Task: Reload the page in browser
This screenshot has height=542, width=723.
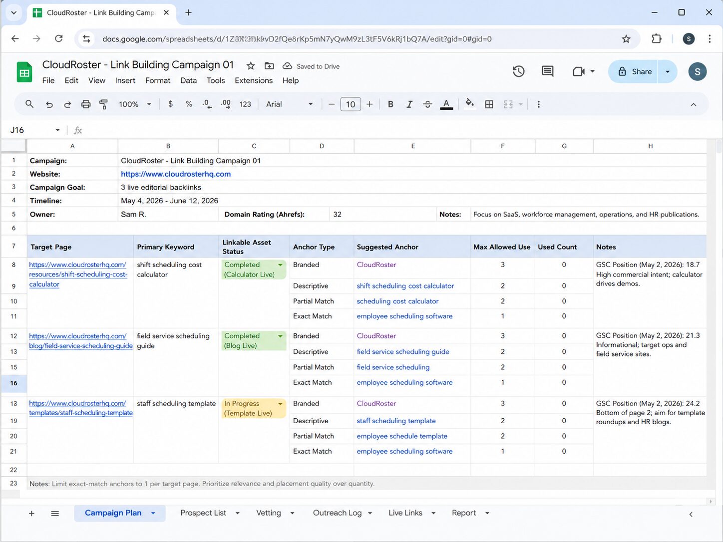Action: (x=59, y=39)
